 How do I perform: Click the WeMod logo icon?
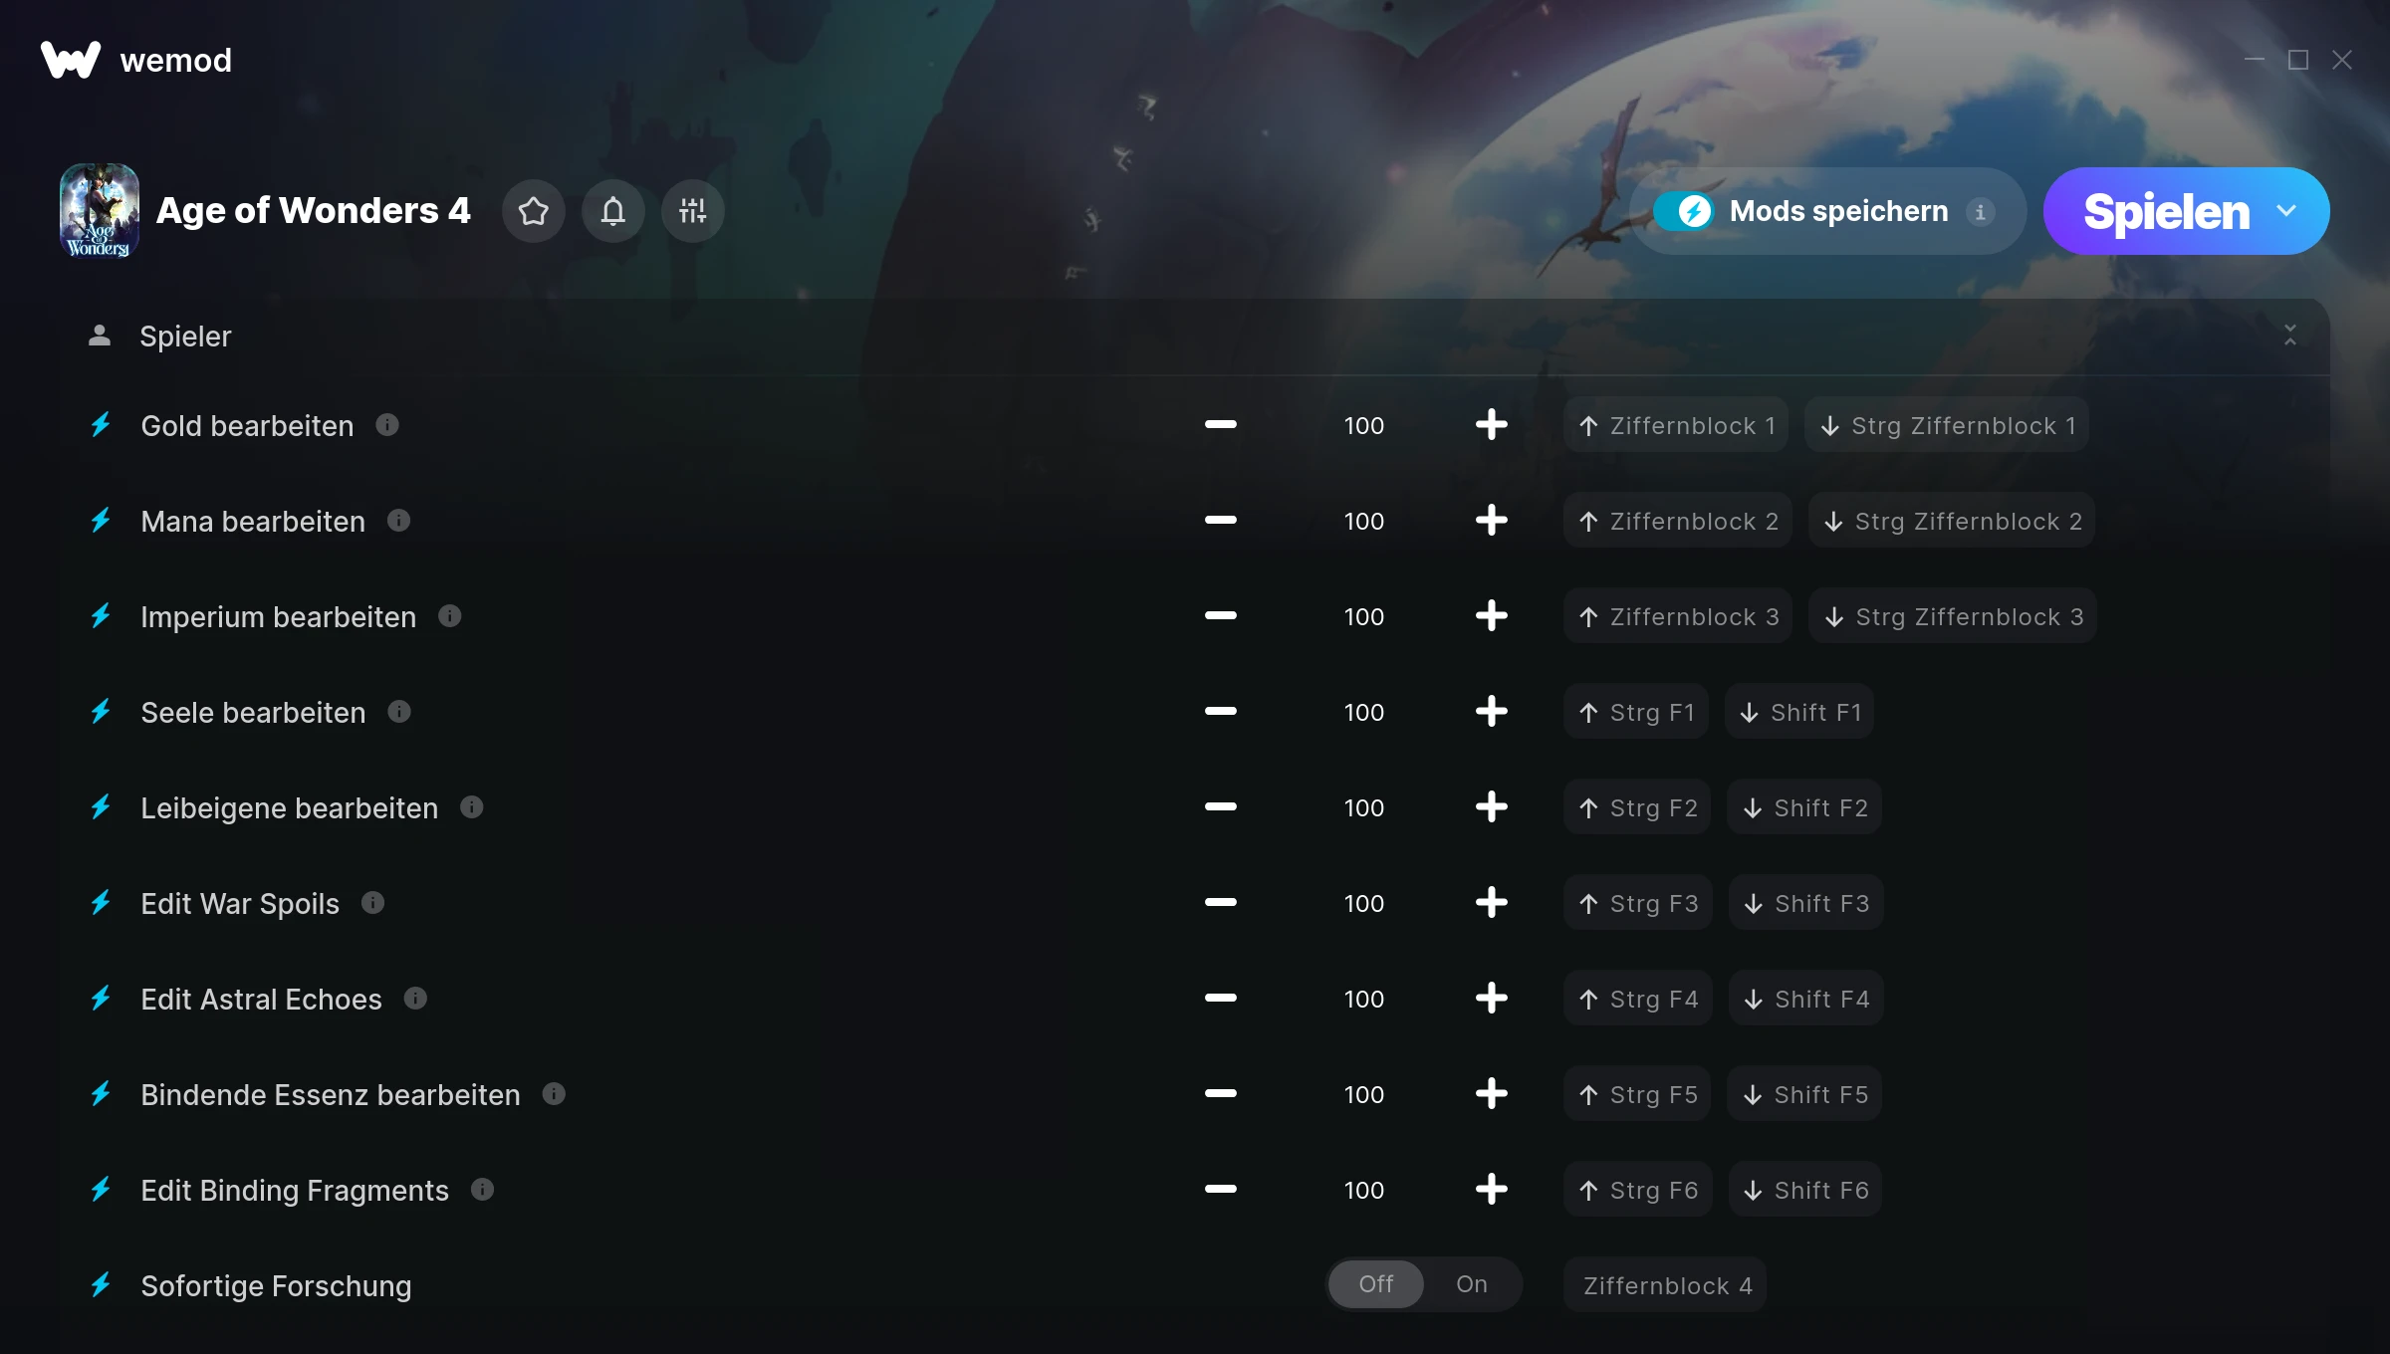click(x=71, y=60)
